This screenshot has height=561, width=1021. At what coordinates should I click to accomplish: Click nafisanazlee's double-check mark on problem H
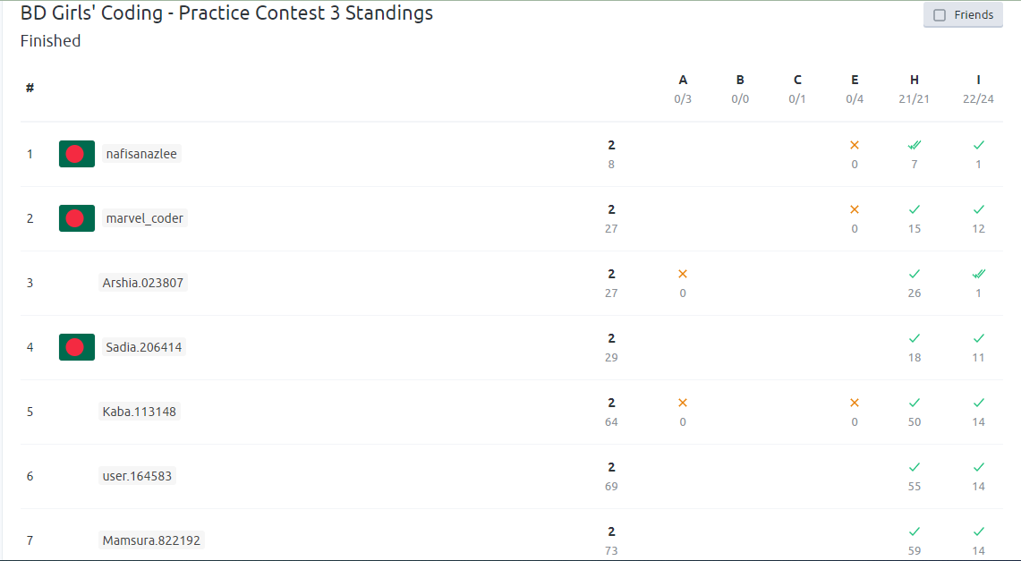[x=915, y=145]
